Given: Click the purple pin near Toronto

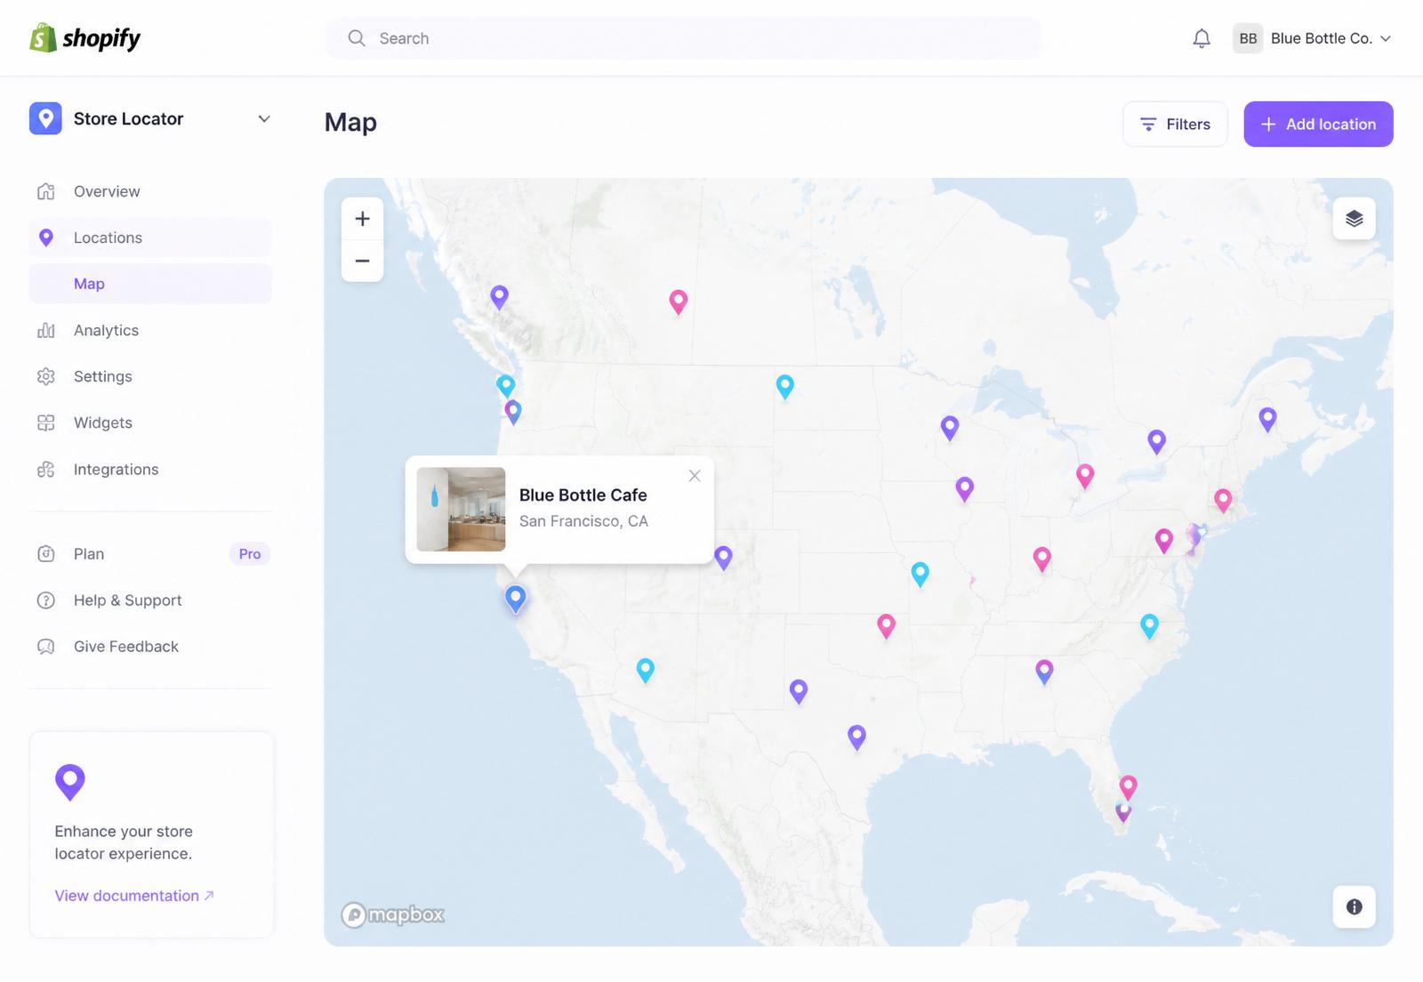Looking at the screenshot, I should pos(1156,441).
